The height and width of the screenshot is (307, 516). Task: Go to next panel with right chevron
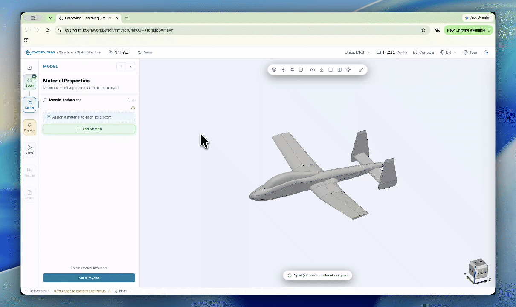pyautogui.click(x=130, y=66)
